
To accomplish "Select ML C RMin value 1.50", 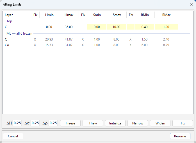I will point(145,39).
